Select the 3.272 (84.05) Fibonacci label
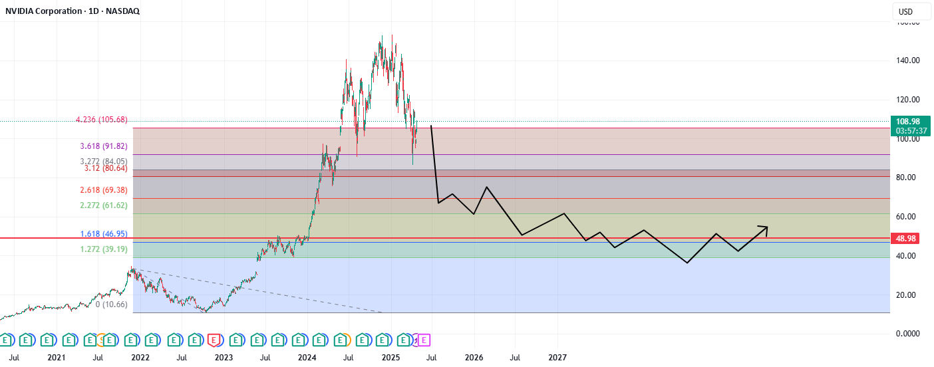Viewport: 934px width, 367px height. [x=104, y=161]
